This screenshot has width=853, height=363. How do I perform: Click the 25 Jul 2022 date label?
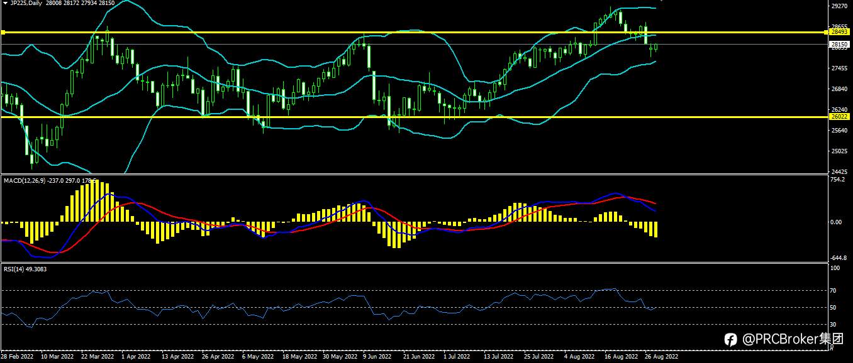(x=540, y=356)
